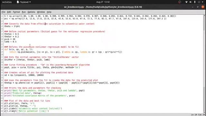
Task: Click the vertical scrollbar of the editor
Action: [x=204, y=64]
